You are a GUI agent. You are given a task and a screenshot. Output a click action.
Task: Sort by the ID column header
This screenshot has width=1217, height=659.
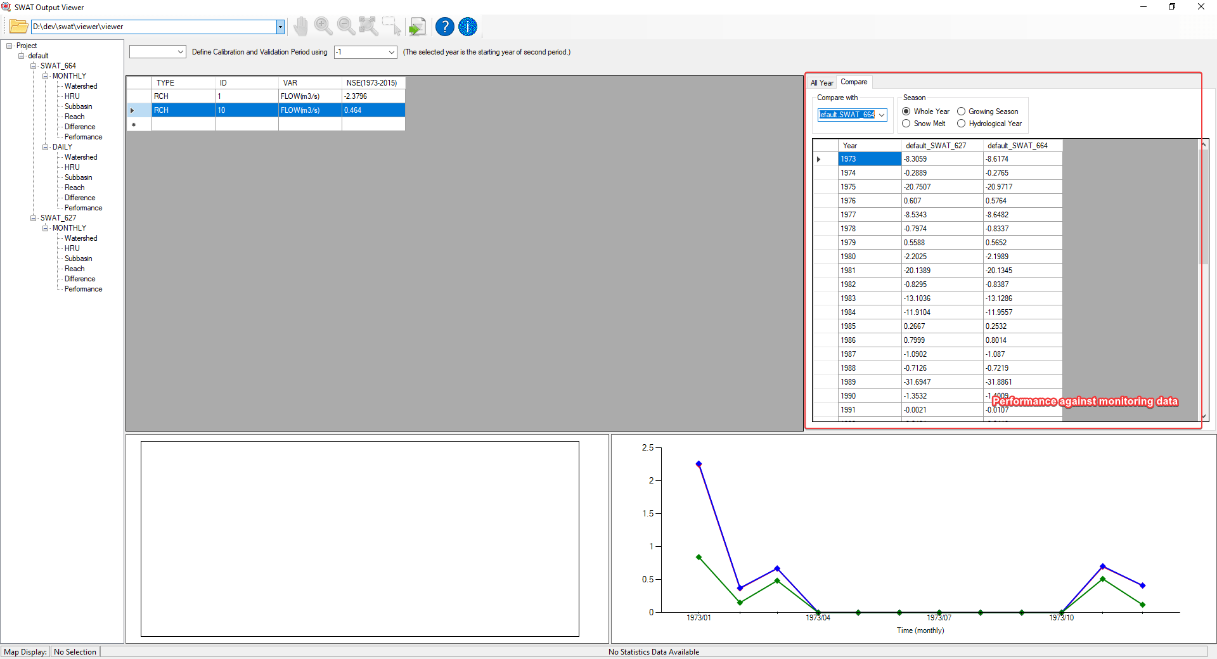[247, 83]
